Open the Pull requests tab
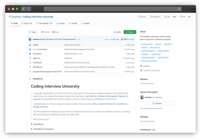This screenshot has height=138, width=201. 44,23
